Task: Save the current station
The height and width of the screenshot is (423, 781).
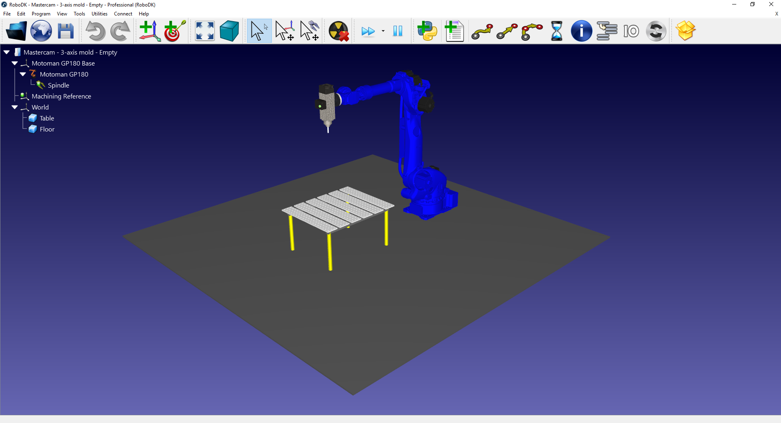Action: 66,31
